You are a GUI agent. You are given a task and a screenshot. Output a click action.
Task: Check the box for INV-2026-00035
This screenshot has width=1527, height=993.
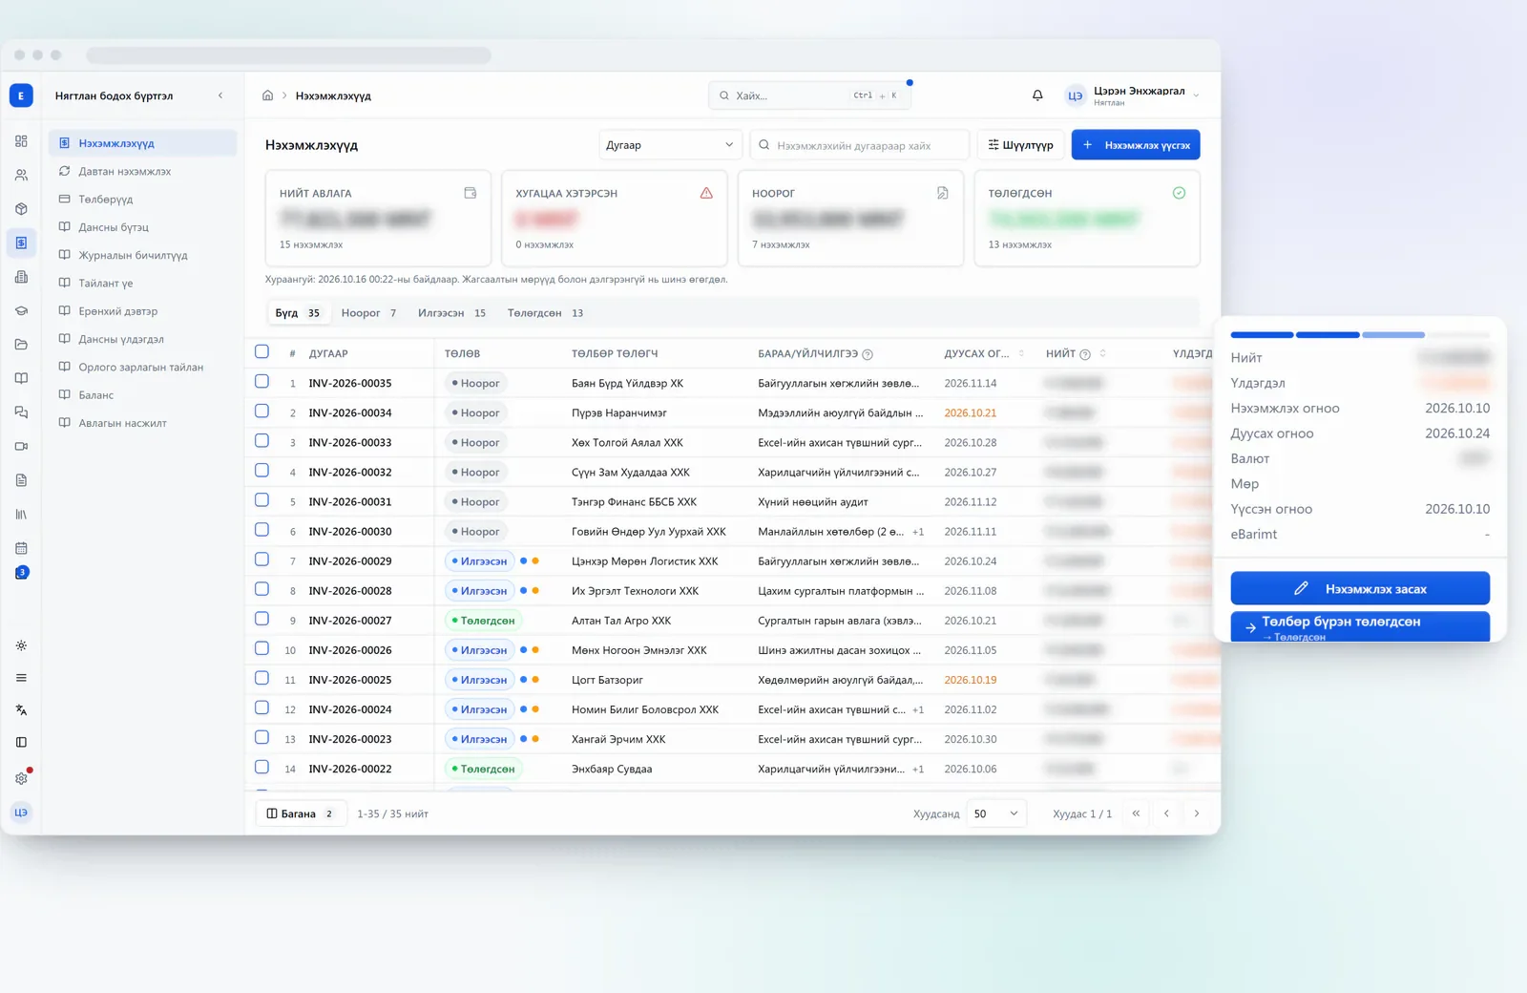pyautogui.click(x=261, y=382)
